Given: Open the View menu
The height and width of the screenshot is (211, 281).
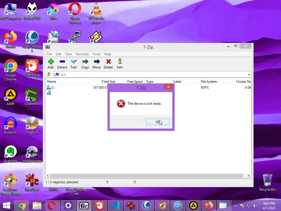Looking at the screenshot, I should point(68,54).
